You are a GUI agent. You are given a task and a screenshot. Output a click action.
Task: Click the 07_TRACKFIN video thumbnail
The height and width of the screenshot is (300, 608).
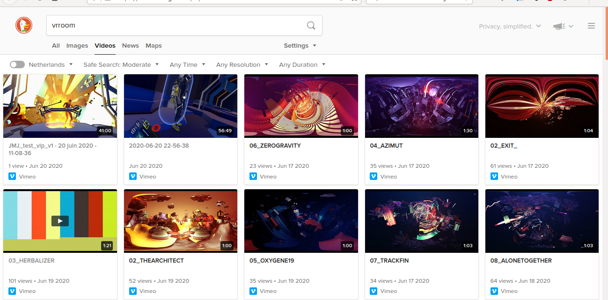click(421, 221)
